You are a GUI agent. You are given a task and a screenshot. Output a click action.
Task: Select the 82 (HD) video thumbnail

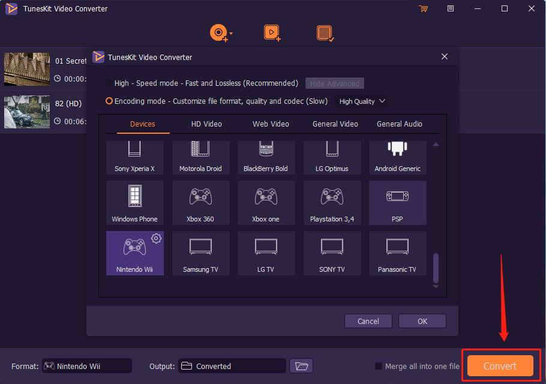click(27, 112)
